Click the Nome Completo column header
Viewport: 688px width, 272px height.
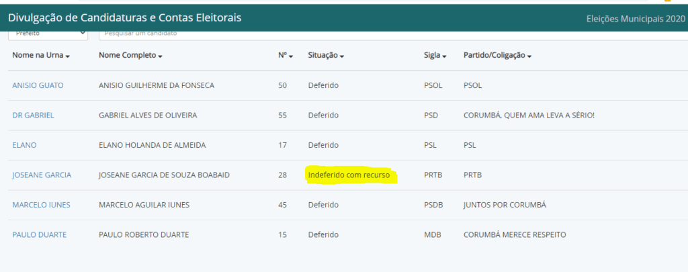(128, 56)
